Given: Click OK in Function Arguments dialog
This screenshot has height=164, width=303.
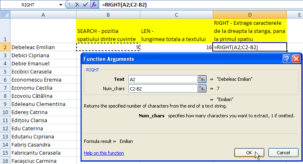Looking at the screenshot, I should click(249, 153).
